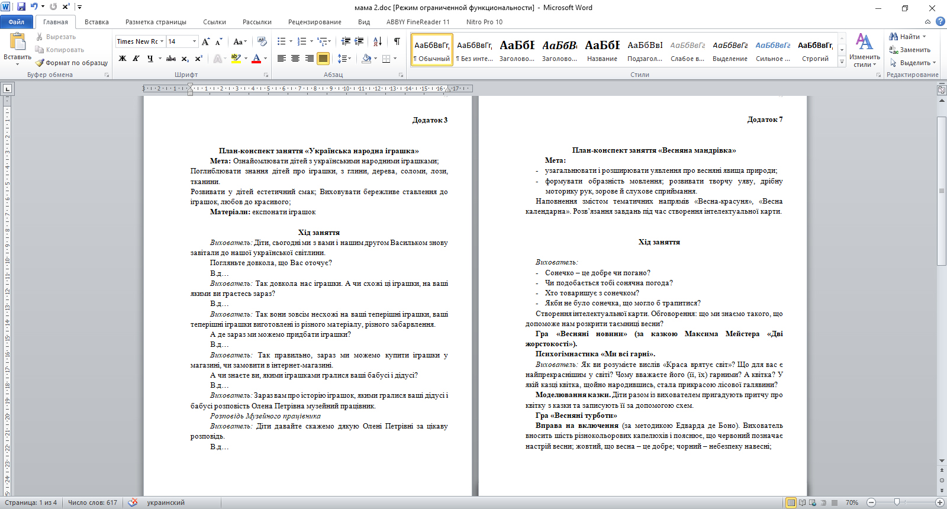Viewport: 947px width, 509px height.
Task: Open the underline style dropdown arrow
Action: 160,59
